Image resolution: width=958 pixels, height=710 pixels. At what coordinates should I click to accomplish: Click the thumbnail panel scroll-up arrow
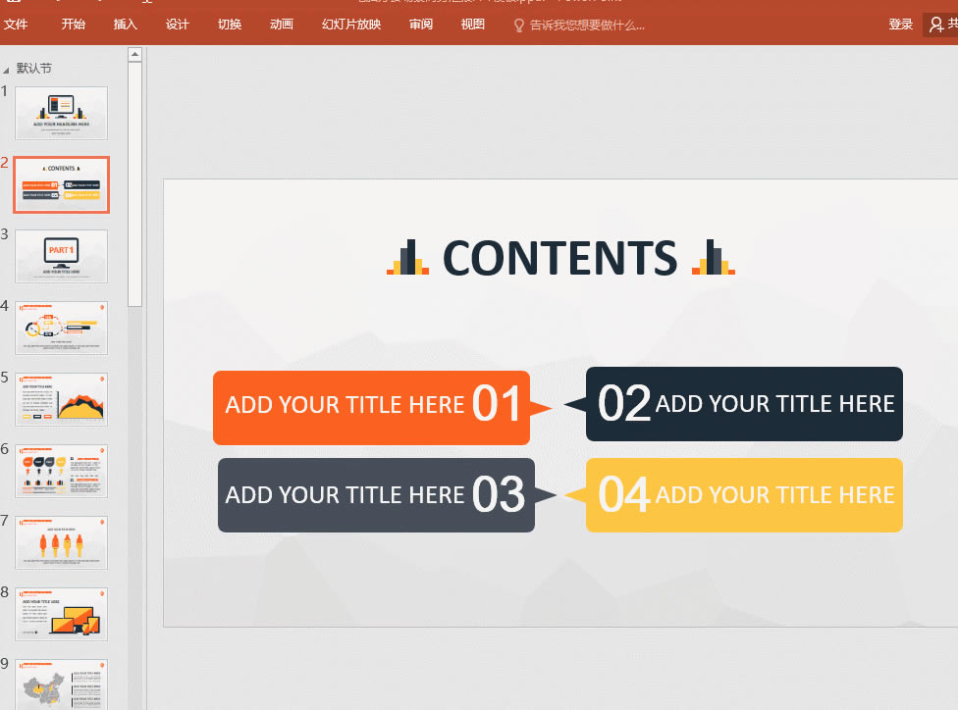134,55
